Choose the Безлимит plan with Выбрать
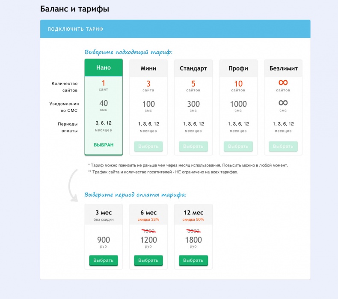The width and height of the screenshot is (338, 299). click(283, 147)
